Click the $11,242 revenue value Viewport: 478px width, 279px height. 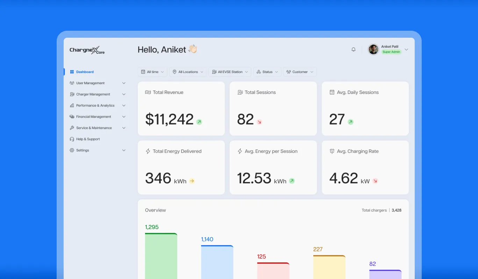(169, 119)
